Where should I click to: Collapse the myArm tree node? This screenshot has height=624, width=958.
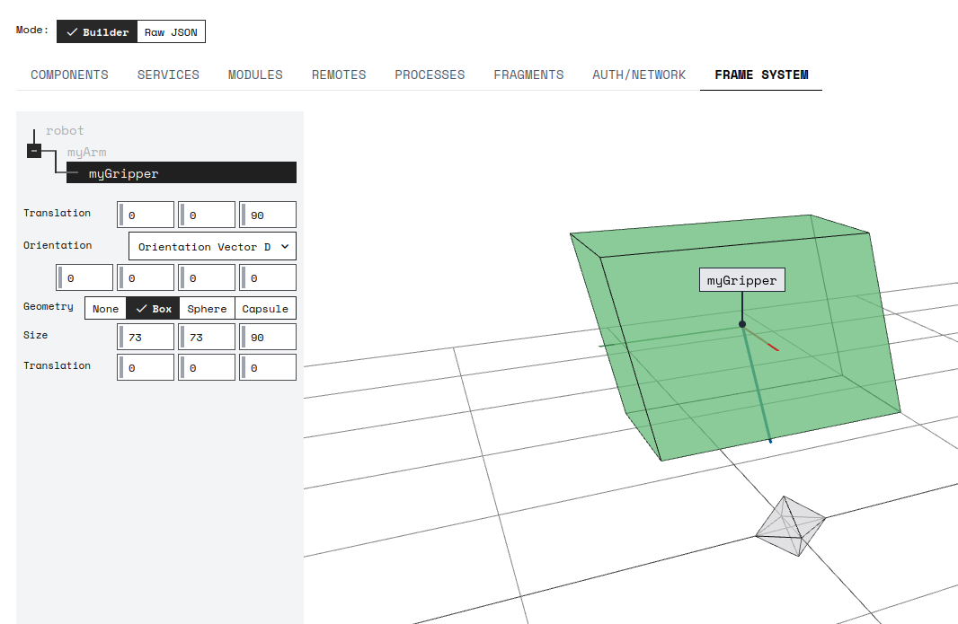pos(33,151)
